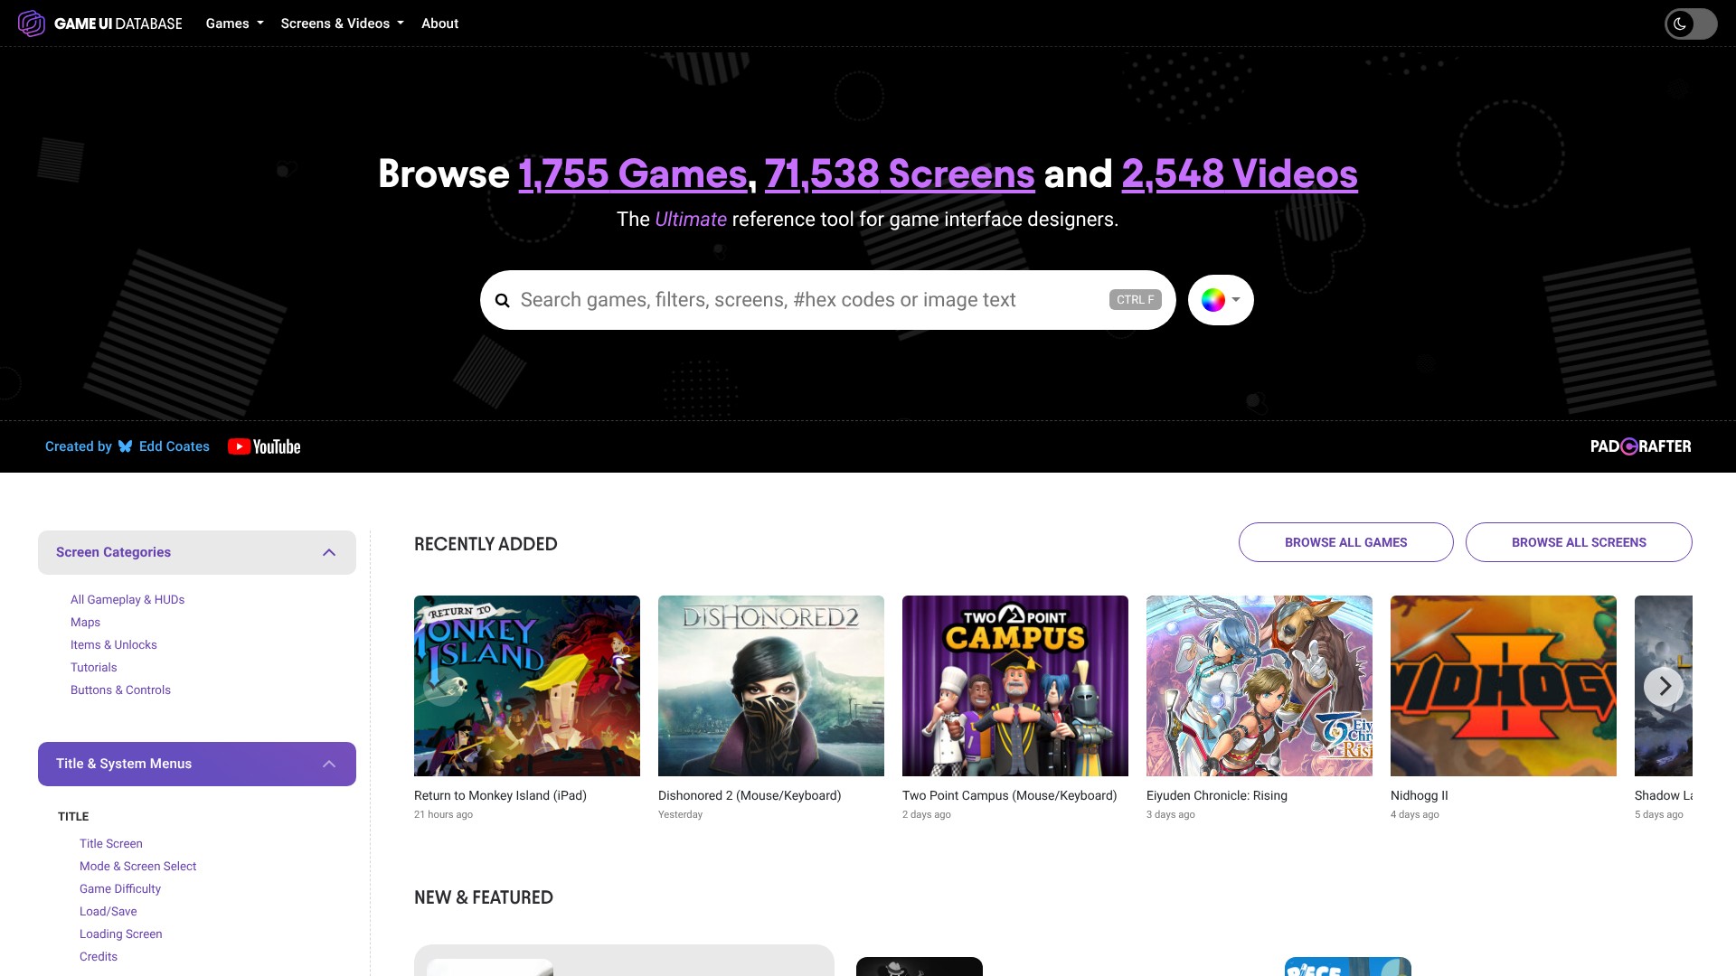Open Return to Monkey Island thumbnail

point(527,686)
